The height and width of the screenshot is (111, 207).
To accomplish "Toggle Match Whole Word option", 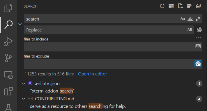I will click(x=190, y=19).
